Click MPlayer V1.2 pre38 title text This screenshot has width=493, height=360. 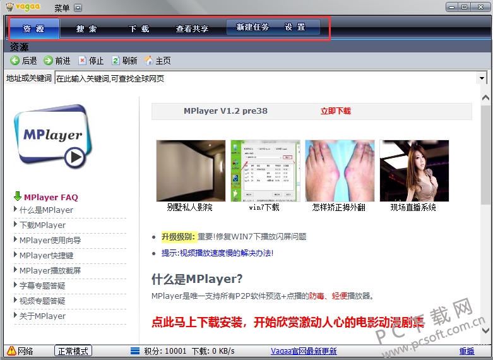click(x=225, y=111)
